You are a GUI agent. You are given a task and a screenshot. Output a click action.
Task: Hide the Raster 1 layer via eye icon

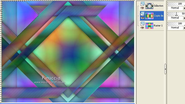coord(143,28)
